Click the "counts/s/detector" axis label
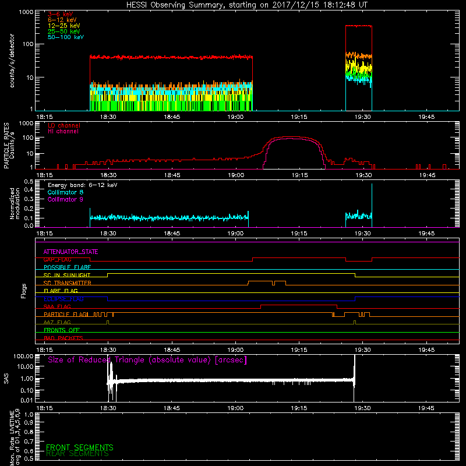 click(x=12, y=61)
